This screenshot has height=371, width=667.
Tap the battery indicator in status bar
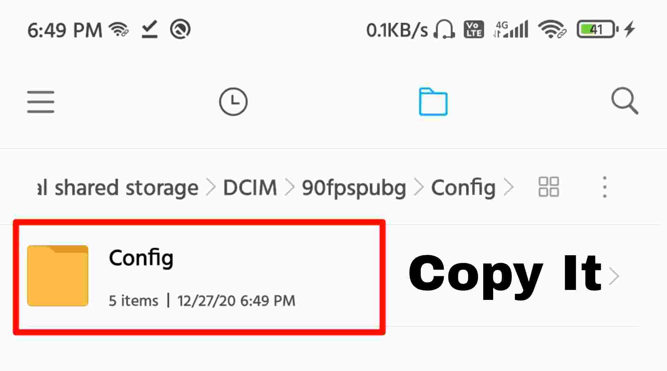point(597,29)
